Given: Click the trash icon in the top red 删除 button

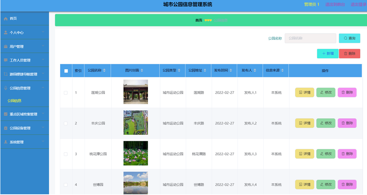Looking at the screenshot, I should click(x=346, y=53).
